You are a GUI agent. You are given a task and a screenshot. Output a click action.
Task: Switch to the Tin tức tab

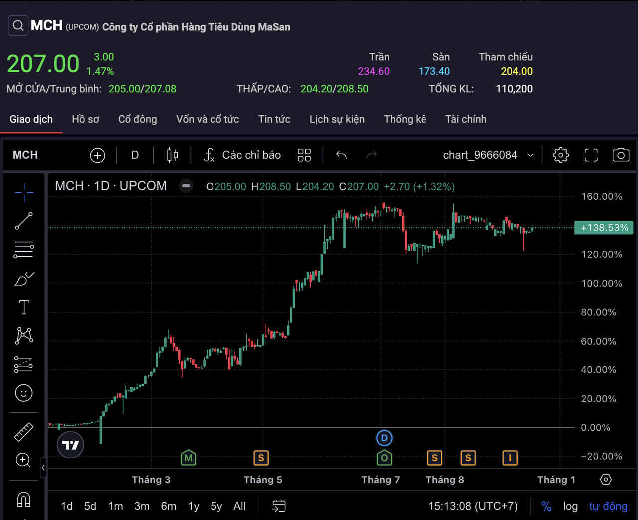[274, 119]
